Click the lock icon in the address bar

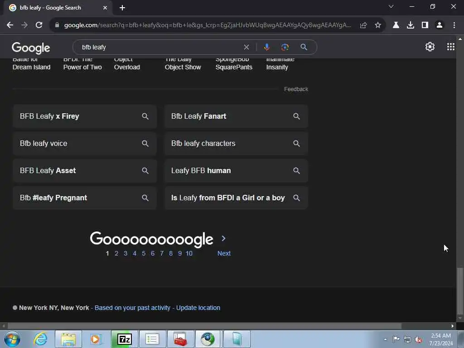tap(57, 25)
